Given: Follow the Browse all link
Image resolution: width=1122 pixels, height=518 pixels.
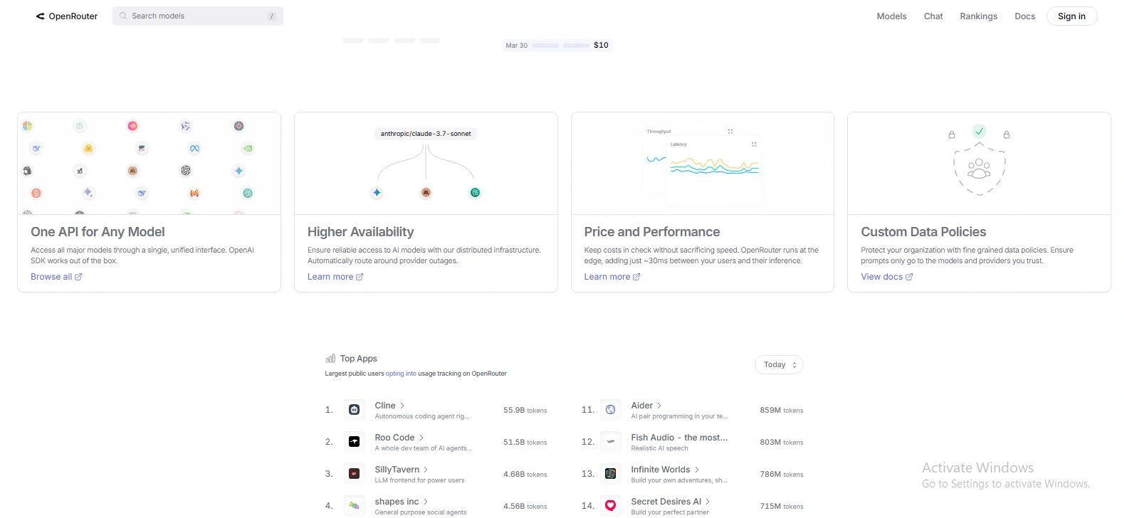Looking at the screenshot, I should [56, 277].
